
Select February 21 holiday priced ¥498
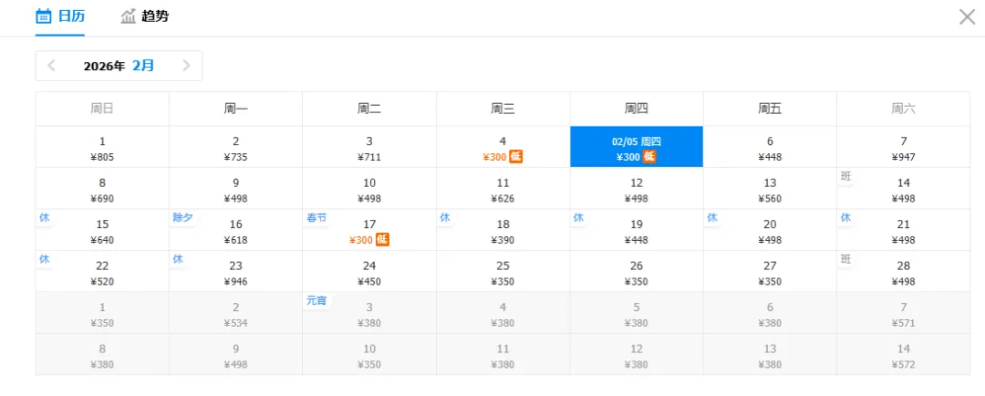click(x=903, y=230)
